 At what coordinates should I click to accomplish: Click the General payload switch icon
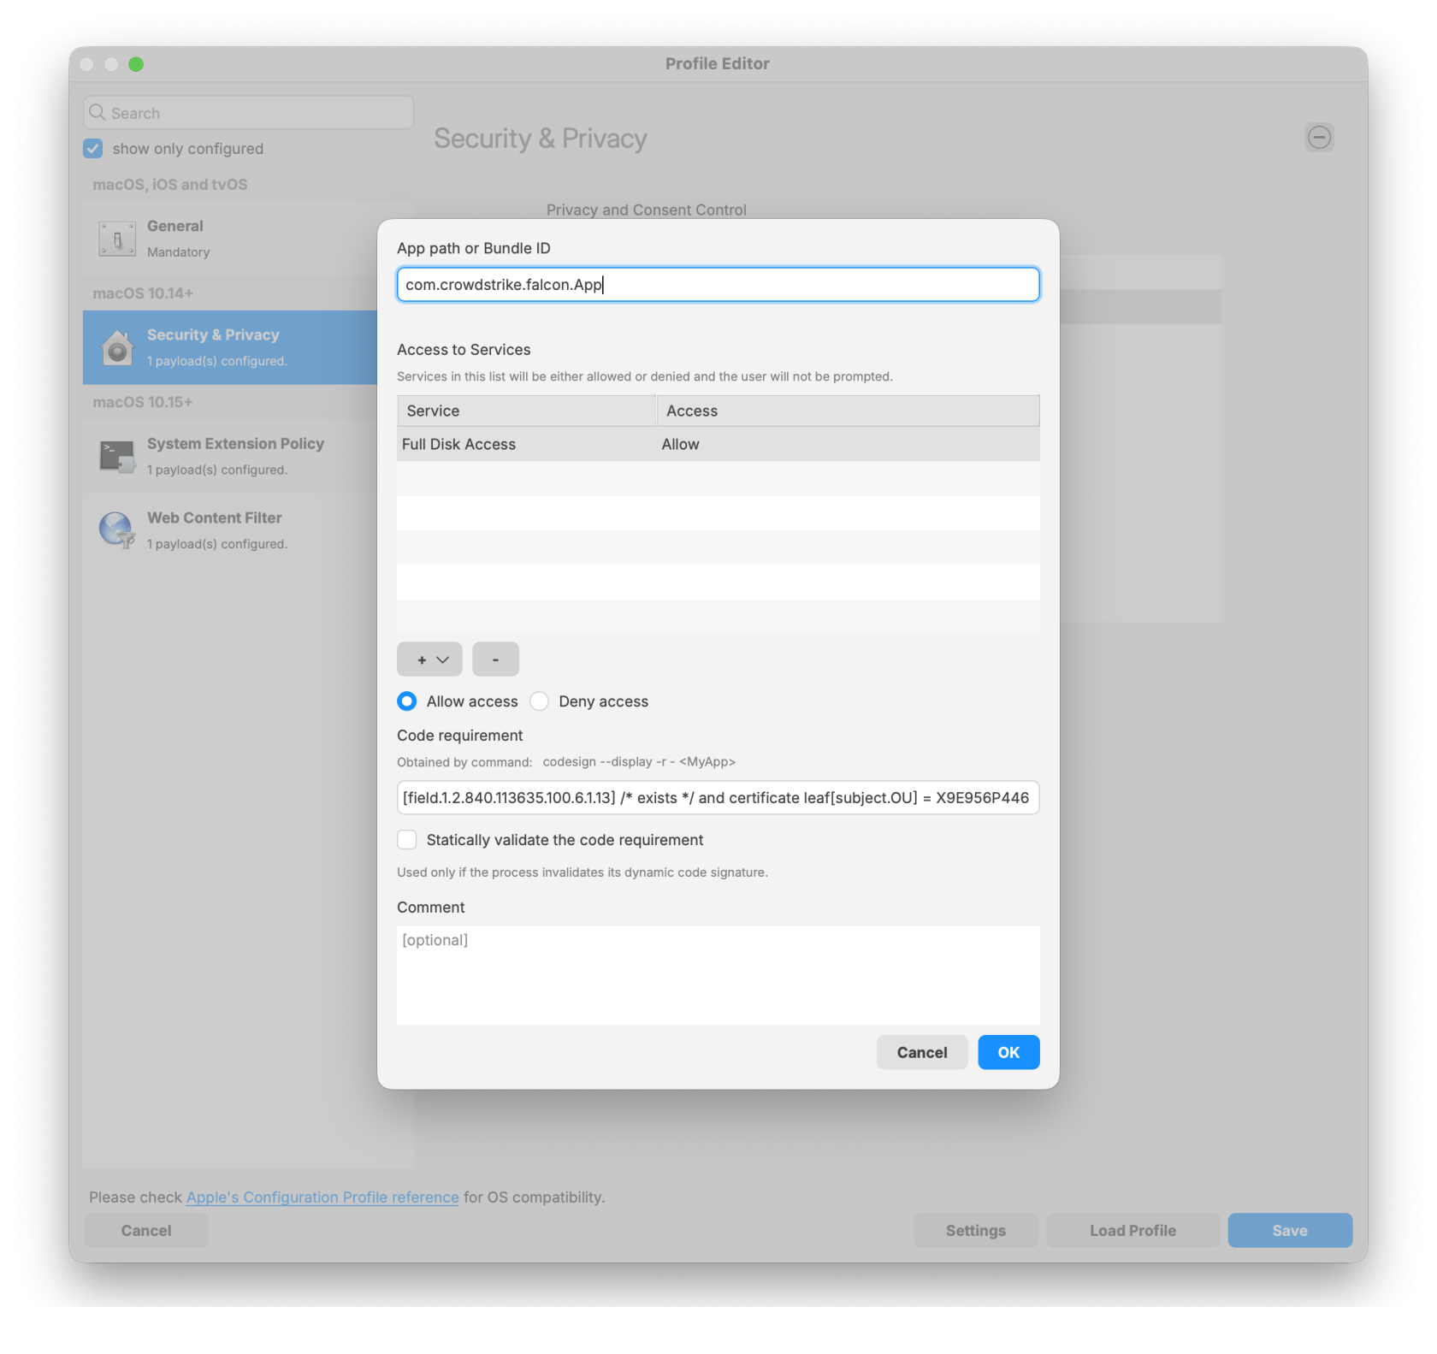(x=117, y=239)
